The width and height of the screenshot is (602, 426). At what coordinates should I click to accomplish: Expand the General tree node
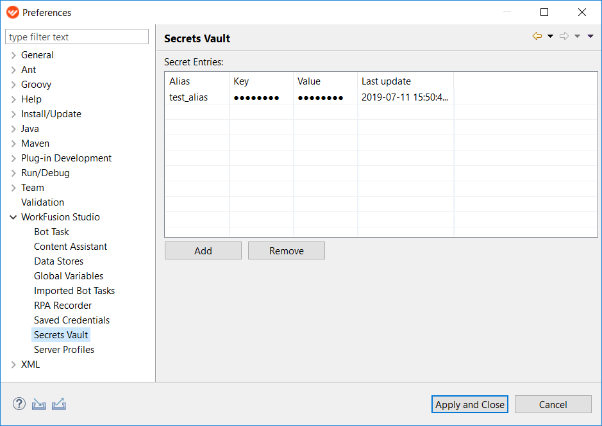tap(13, 55)
